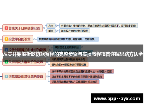The width and height of the screenshot is (146, 106).
Task: Collapse the 关键词及人群溢价的设置 branch
Action: pyautogui.click(x=47, y=62)
